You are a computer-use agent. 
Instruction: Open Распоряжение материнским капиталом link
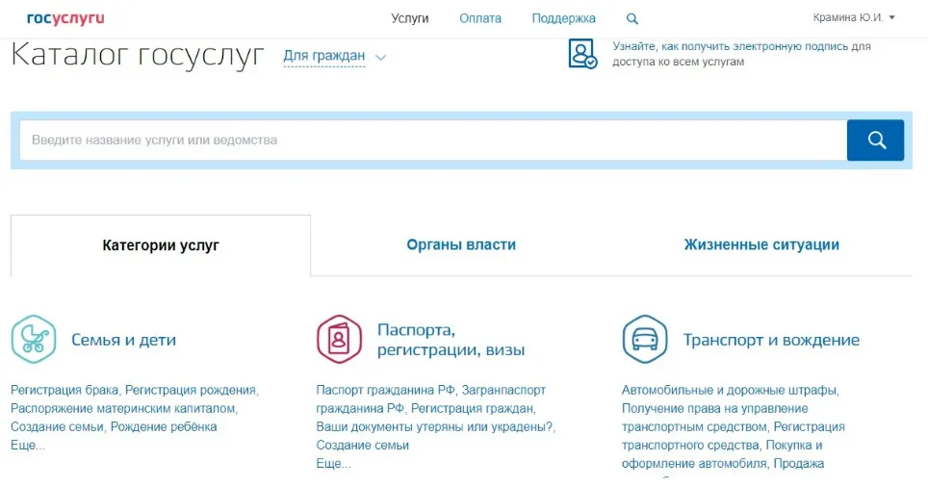123,408
